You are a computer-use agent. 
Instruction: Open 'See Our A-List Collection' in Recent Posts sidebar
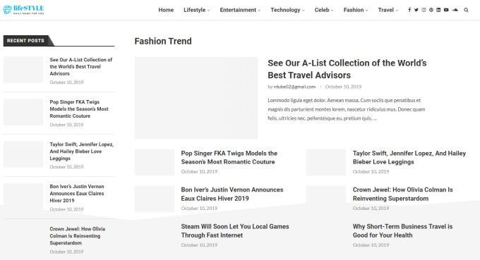80,67
